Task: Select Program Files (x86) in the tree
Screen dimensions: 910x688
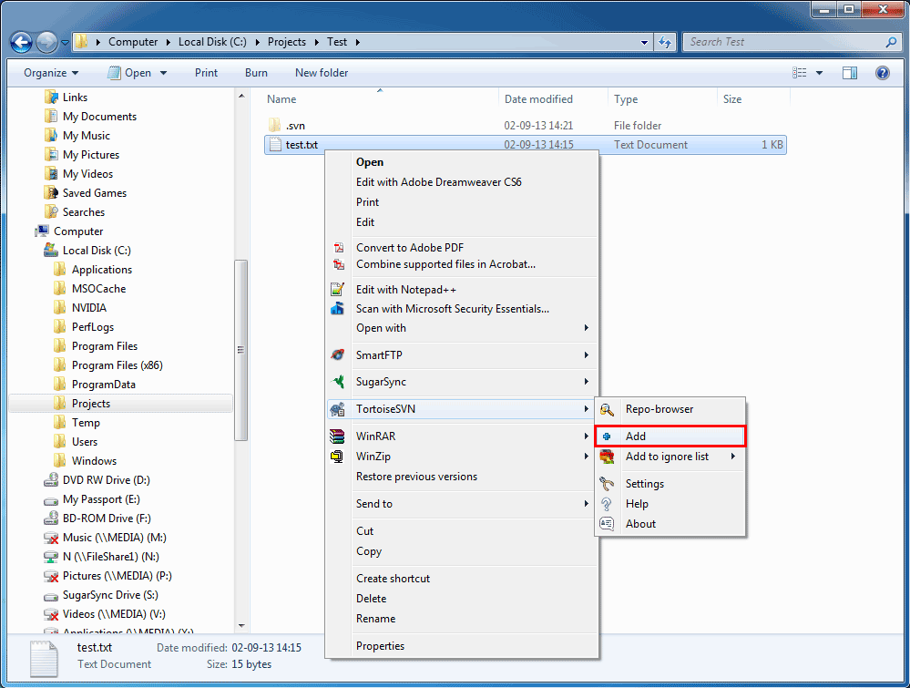Action: 118,365
